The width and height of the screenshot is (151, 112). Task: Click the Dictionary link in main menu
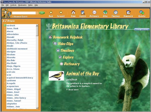[72, 64]
